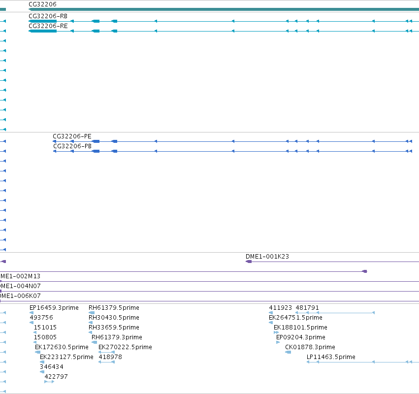Click the RH61379.5prime feature glyph
The width and height of the screenshot is (419, 394).
coord(92,313)
